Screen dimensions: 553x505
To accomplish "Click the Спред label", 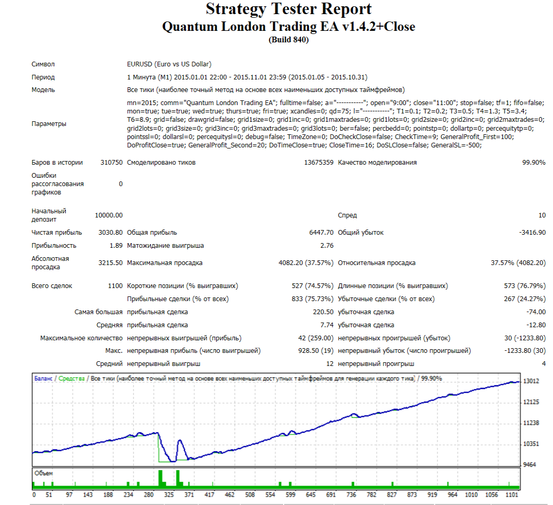I will [347, 215].
